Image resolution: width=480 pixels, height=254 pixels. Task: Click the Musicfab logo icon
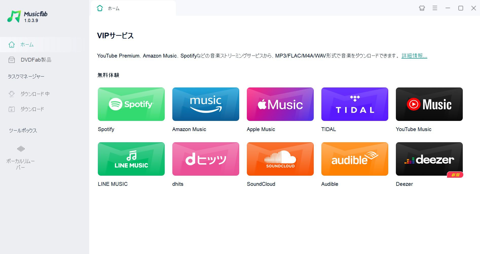pos(14,16)
